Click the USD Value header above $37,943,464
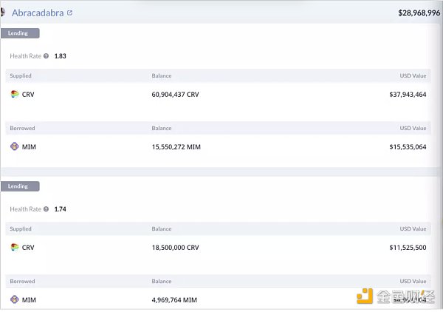443x312 pixels. [413, 76]
